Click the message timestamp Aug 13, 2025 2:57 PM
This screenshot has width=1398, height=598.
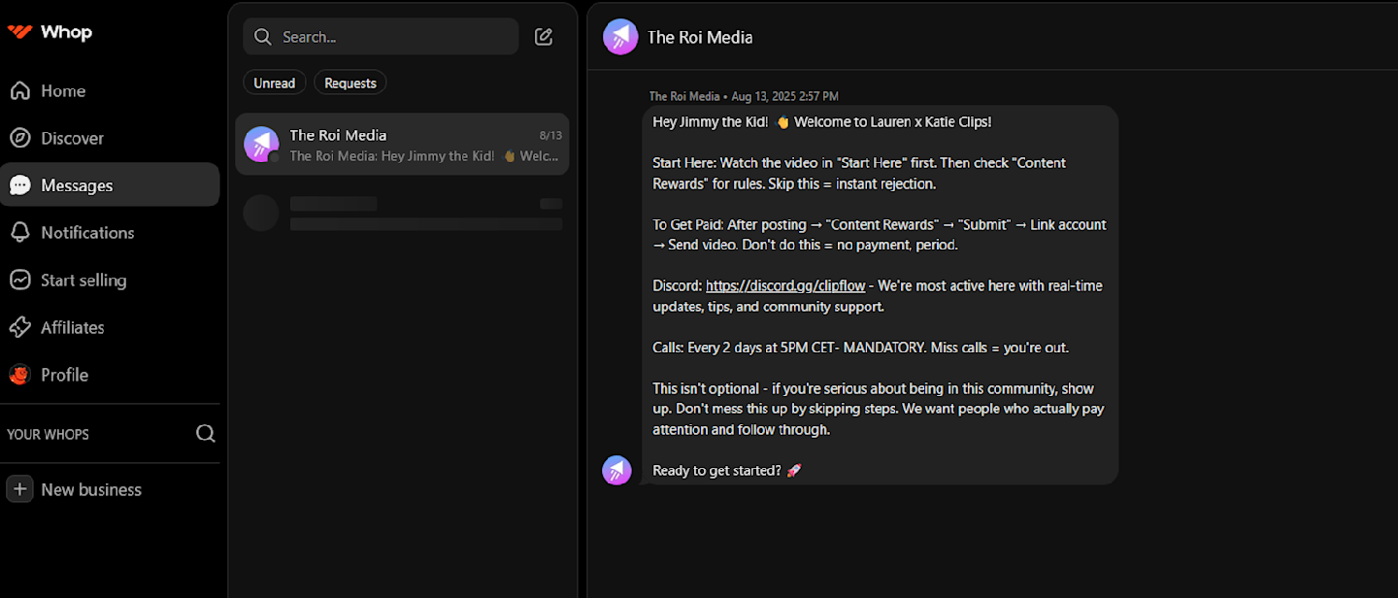point(784,96)
